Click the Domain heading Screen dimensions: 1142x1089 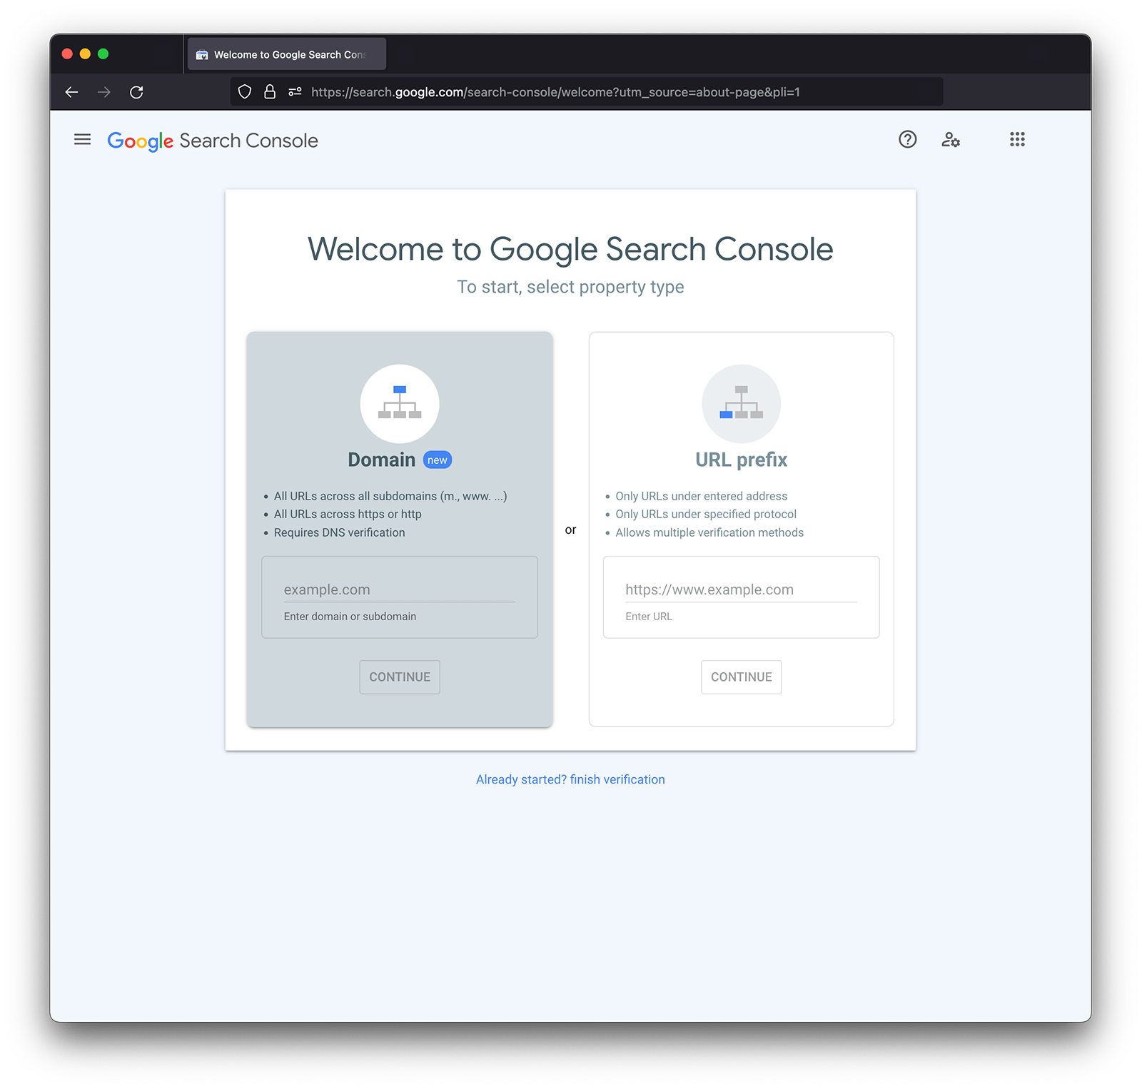[382, 460]
